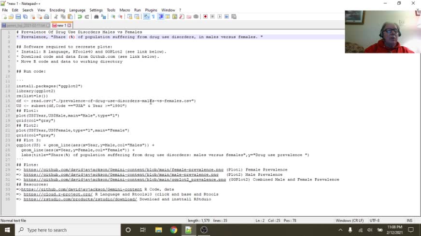The height and width of the screenshot is (236, 421).
Task: Save the document with the floppy icon
Action: [18, 16]
